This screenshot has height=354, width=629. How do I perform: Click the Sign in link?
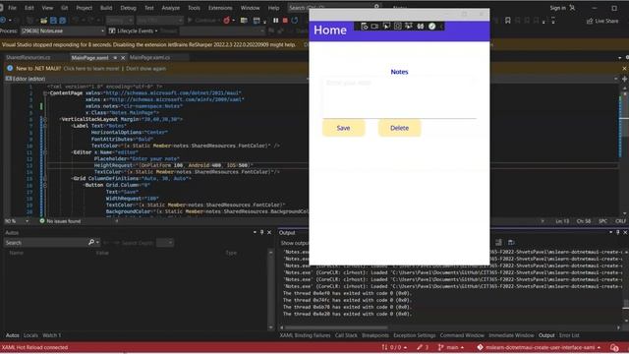point(557,8)
